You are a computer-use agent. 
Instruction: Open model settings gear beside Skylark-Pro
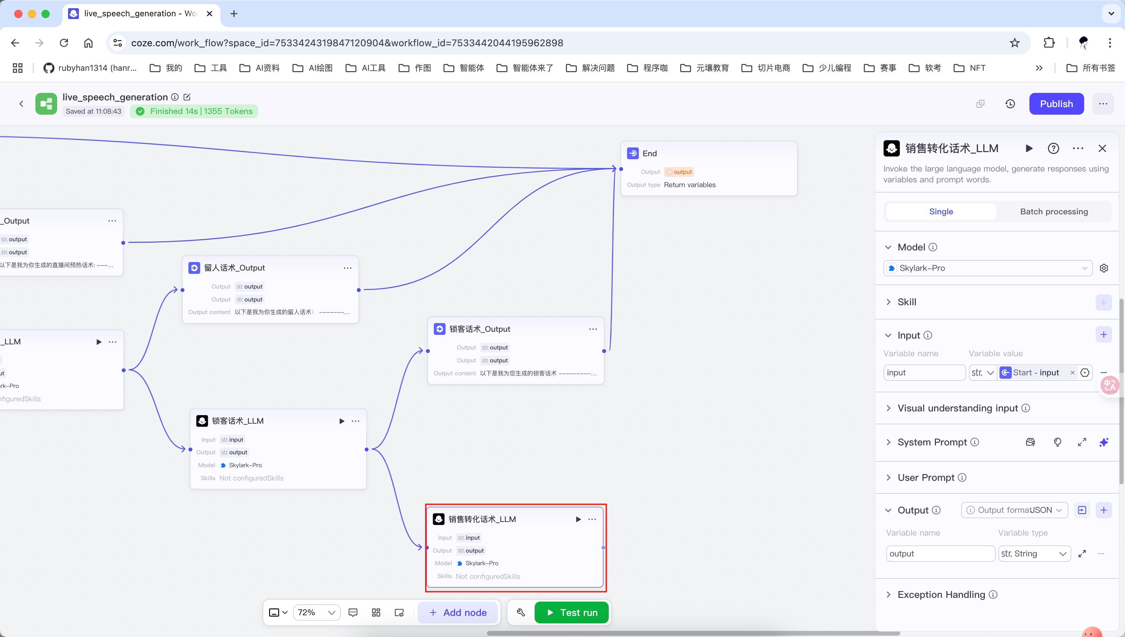point(1104,268)
